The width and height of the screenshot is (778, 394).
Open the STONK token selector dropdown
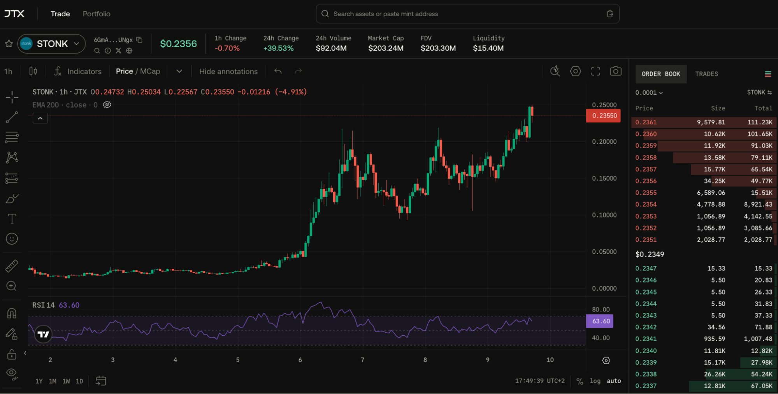point(51,44)
